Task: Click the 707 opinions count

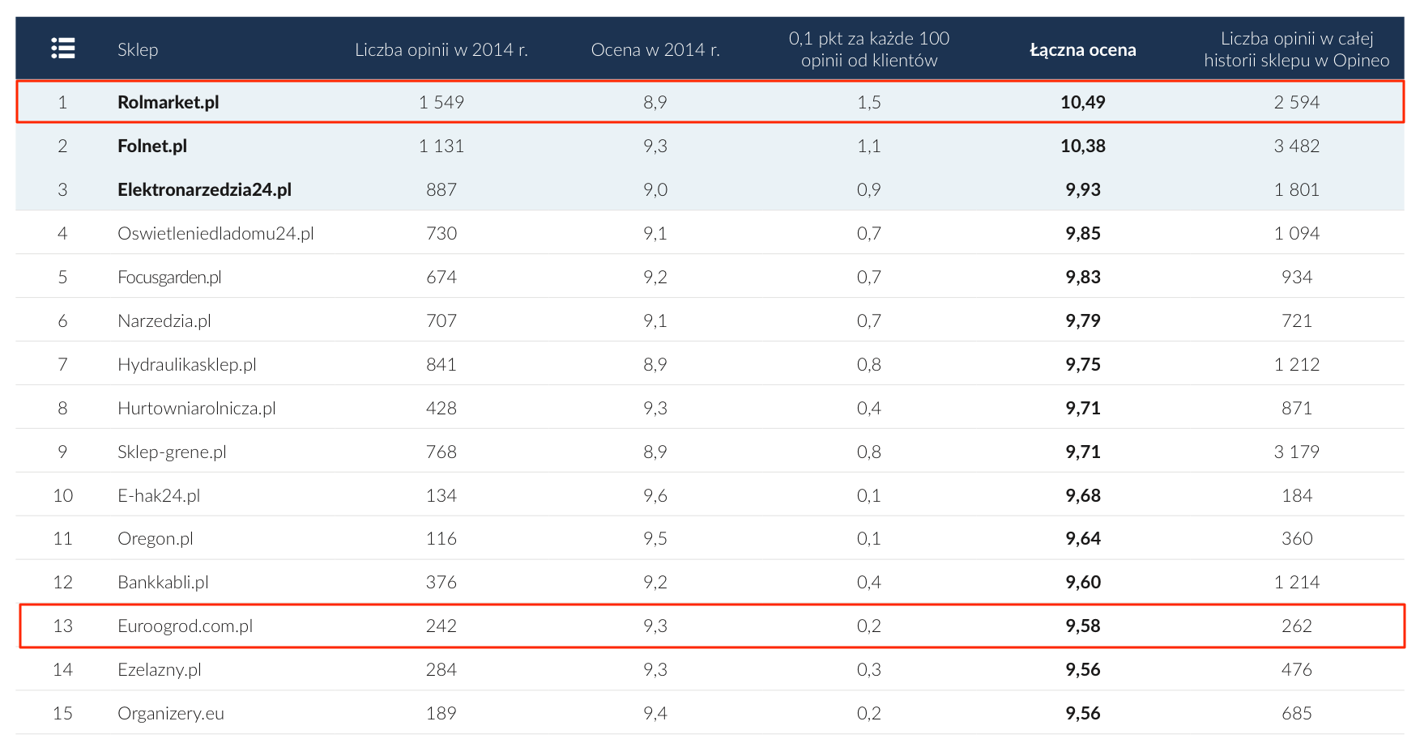Action: click(441, 320)
